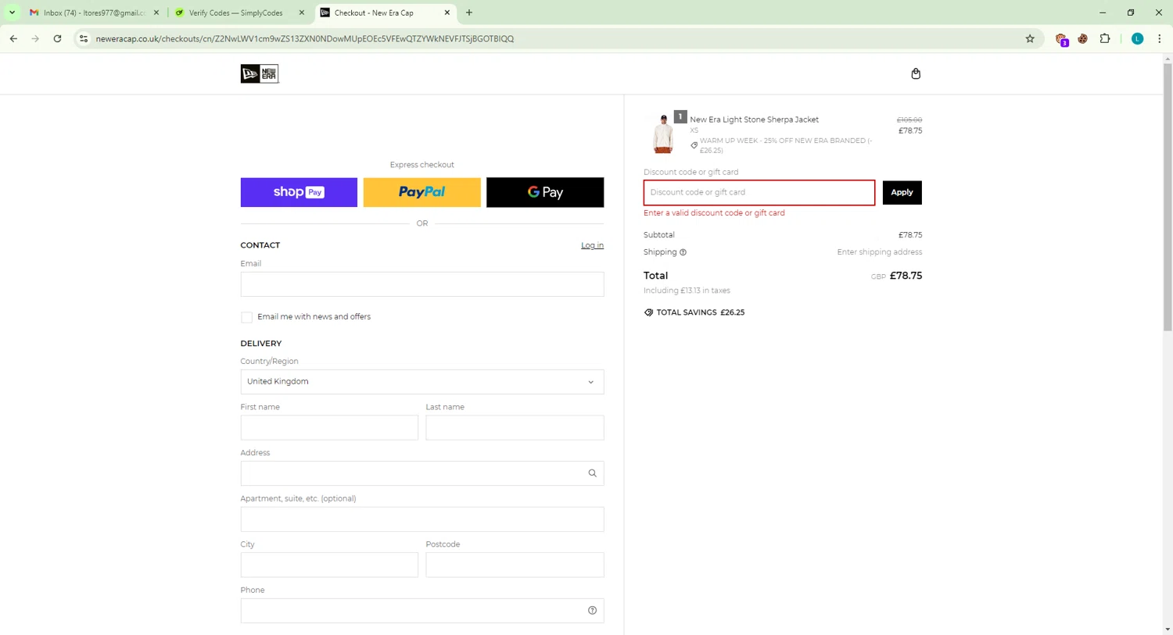Close the Checkout New Era Cap tab

pyautogui.click(x=447, y=12)
